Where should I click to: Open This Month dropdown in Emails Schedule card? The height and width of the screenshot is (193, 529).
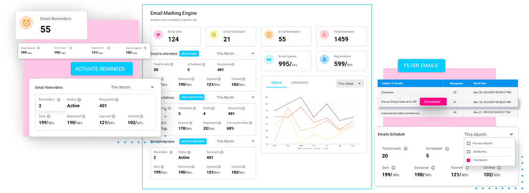[x=488, y=135]
